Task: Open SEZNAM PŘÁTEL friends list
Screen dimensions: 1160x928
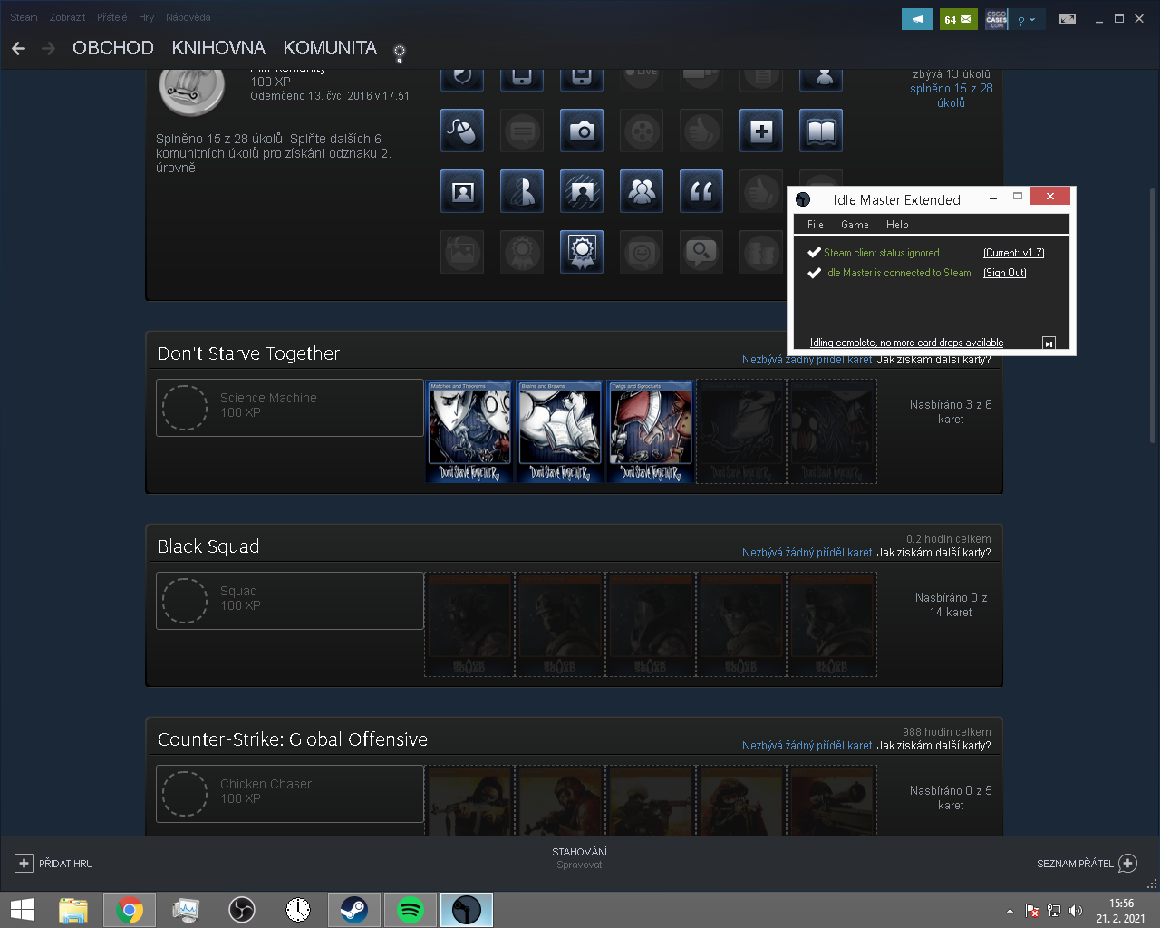Action: click(1075, 864)
